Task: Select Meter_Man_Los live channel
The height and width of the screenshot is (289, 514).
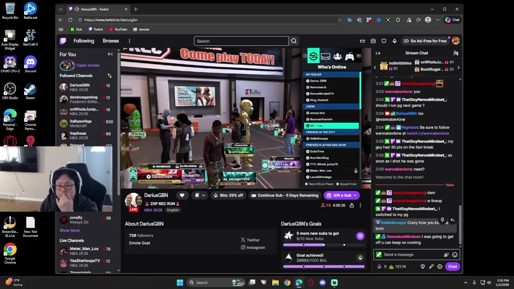Action: (x=86, y=251)
